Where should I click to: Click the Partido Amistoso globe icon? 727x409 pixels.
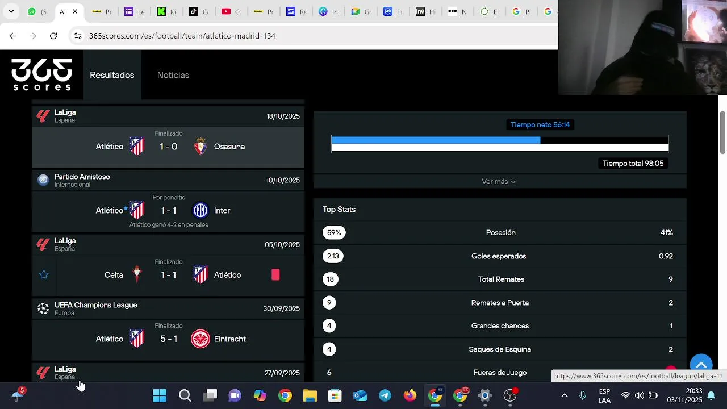[x=43, y=180]
